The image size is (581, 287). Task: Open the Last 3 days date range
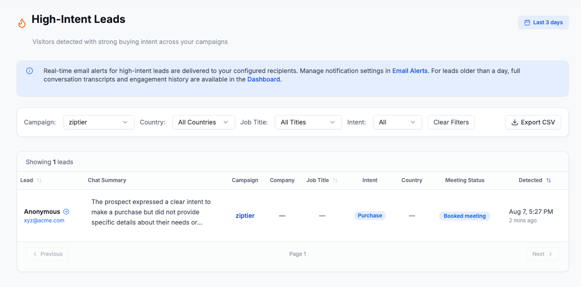point(543,22)
